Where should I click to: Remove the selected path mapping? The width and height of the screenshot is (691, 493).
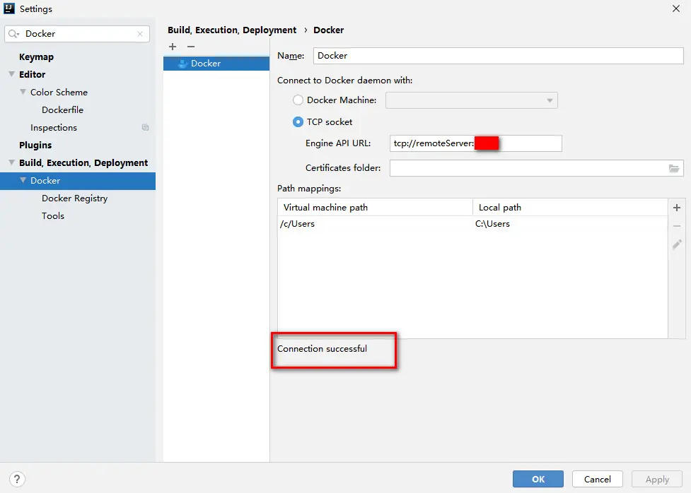pyautogui.click(x=677, y=226)
